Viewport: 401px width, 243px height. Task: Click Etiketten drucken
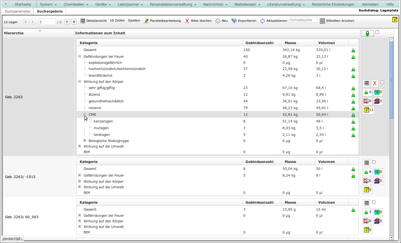coord(337,21)
